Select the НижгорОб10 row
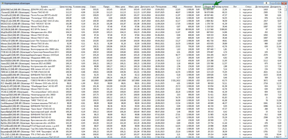 point(142,95)
